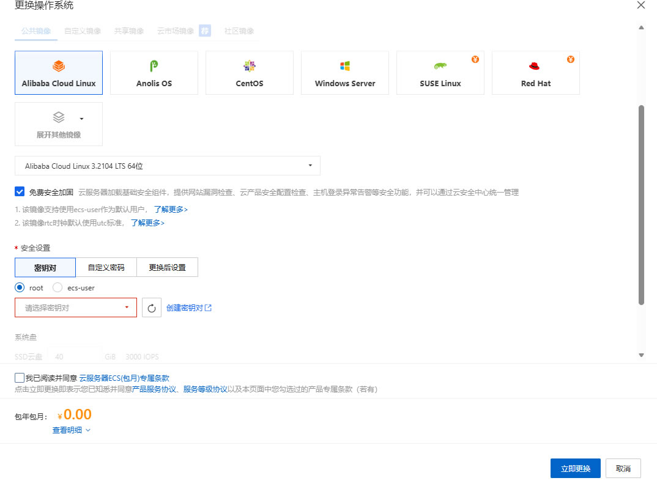Screen dimensions: 657x497
Task: Open the 自定义镜像 tab
Action: [x=83, y=31]
